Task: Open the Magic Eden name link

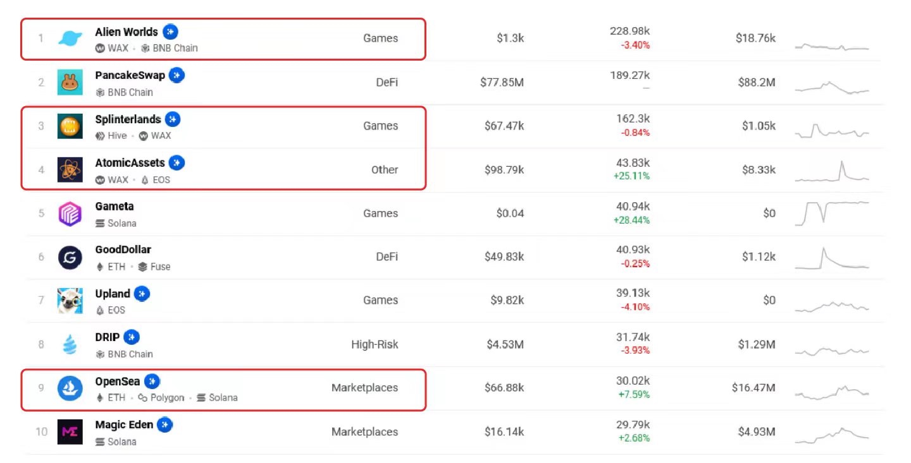Action: click(x=124, y=424)
